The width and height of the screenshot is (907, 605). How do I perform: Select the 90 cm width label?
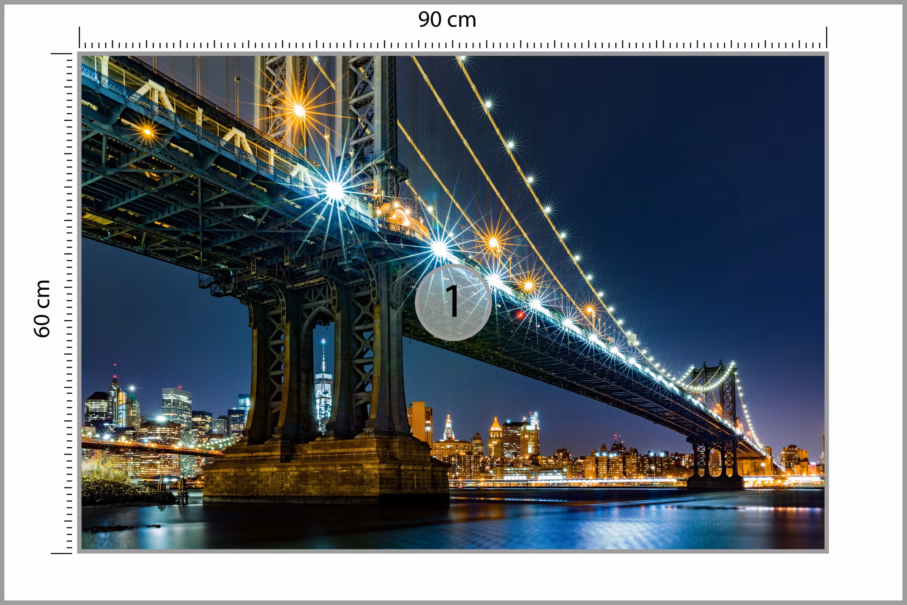[447, 20]
